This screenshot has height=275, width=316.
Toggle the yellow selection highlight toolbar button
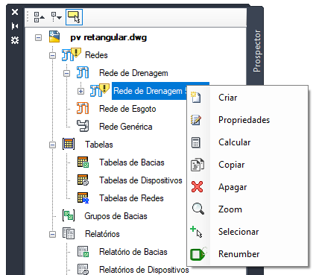coord(74,17)
